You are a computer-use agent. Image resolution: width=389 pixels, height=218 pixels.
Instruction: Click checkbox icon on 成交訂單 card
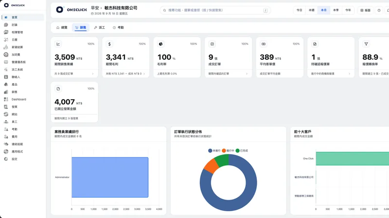[212, 44]
